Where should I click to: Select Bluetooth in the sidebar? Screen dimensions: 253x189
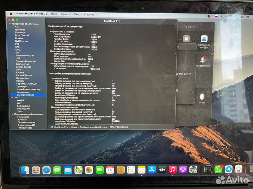click(x=20, y=33)
